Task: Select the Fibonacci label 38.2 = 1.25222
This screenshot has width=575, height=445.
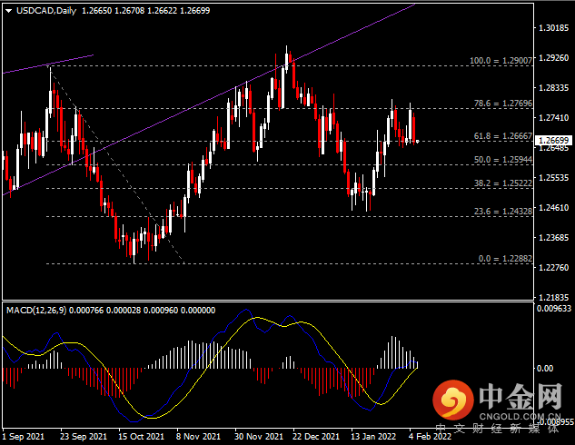Action: pos(502,183)
